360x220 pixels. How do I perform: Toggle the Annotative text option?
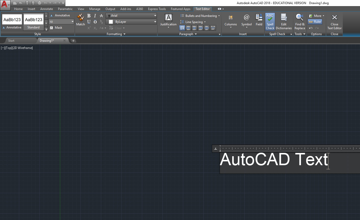(x=60, y=15)
